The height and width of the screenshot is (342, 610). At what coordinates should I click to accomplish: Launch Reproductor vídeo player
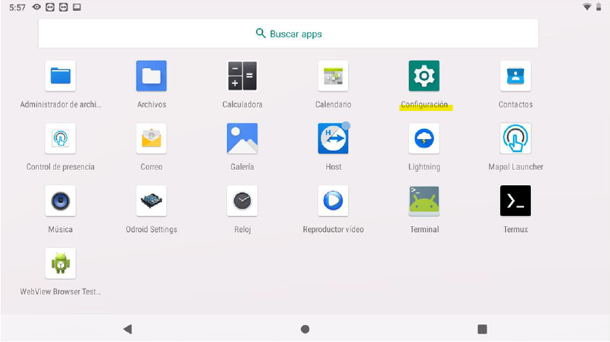[333, 201]
